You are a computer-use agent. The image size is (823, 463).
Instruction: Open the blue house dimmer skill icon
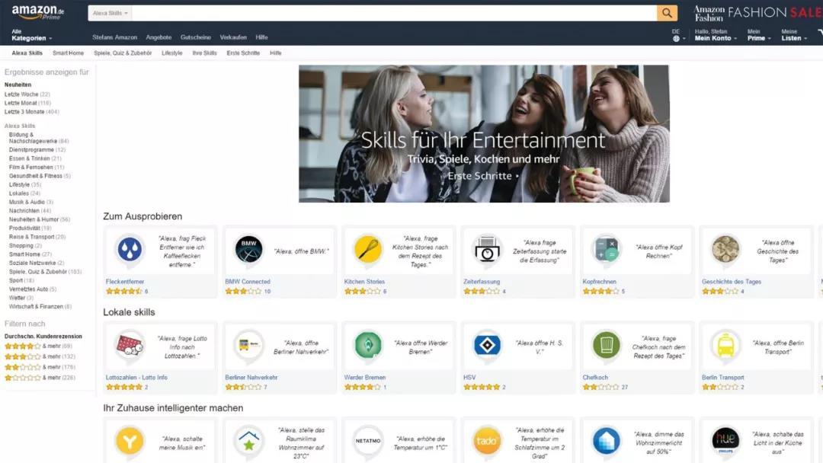(x=607, y=441)
